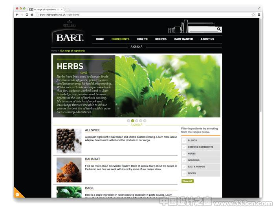Image resolution: width=275 pixels, height=209 pixels.
Task: Click the browser vertical scrollbar
Action: [261, 65]
